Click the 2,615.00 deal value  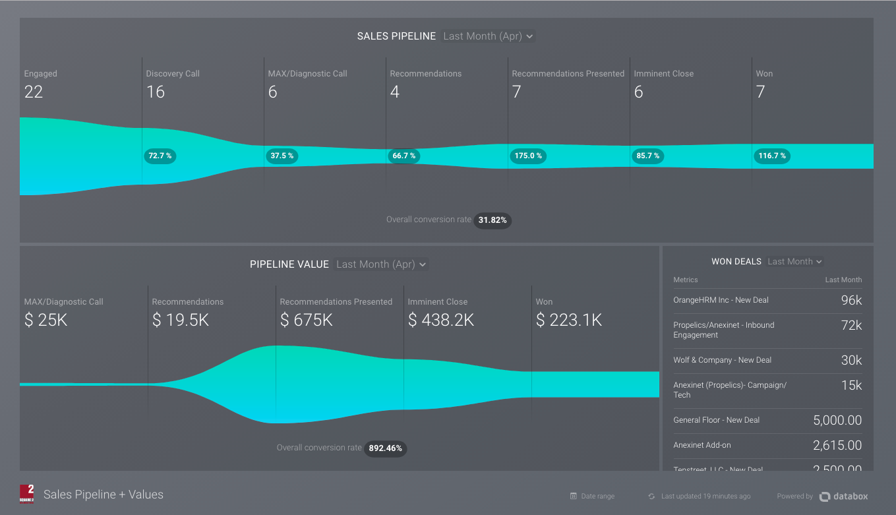(x=837, y=445)
